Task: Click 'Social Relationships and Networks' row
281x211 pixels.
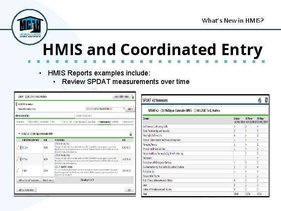Action: pos(206,131)
